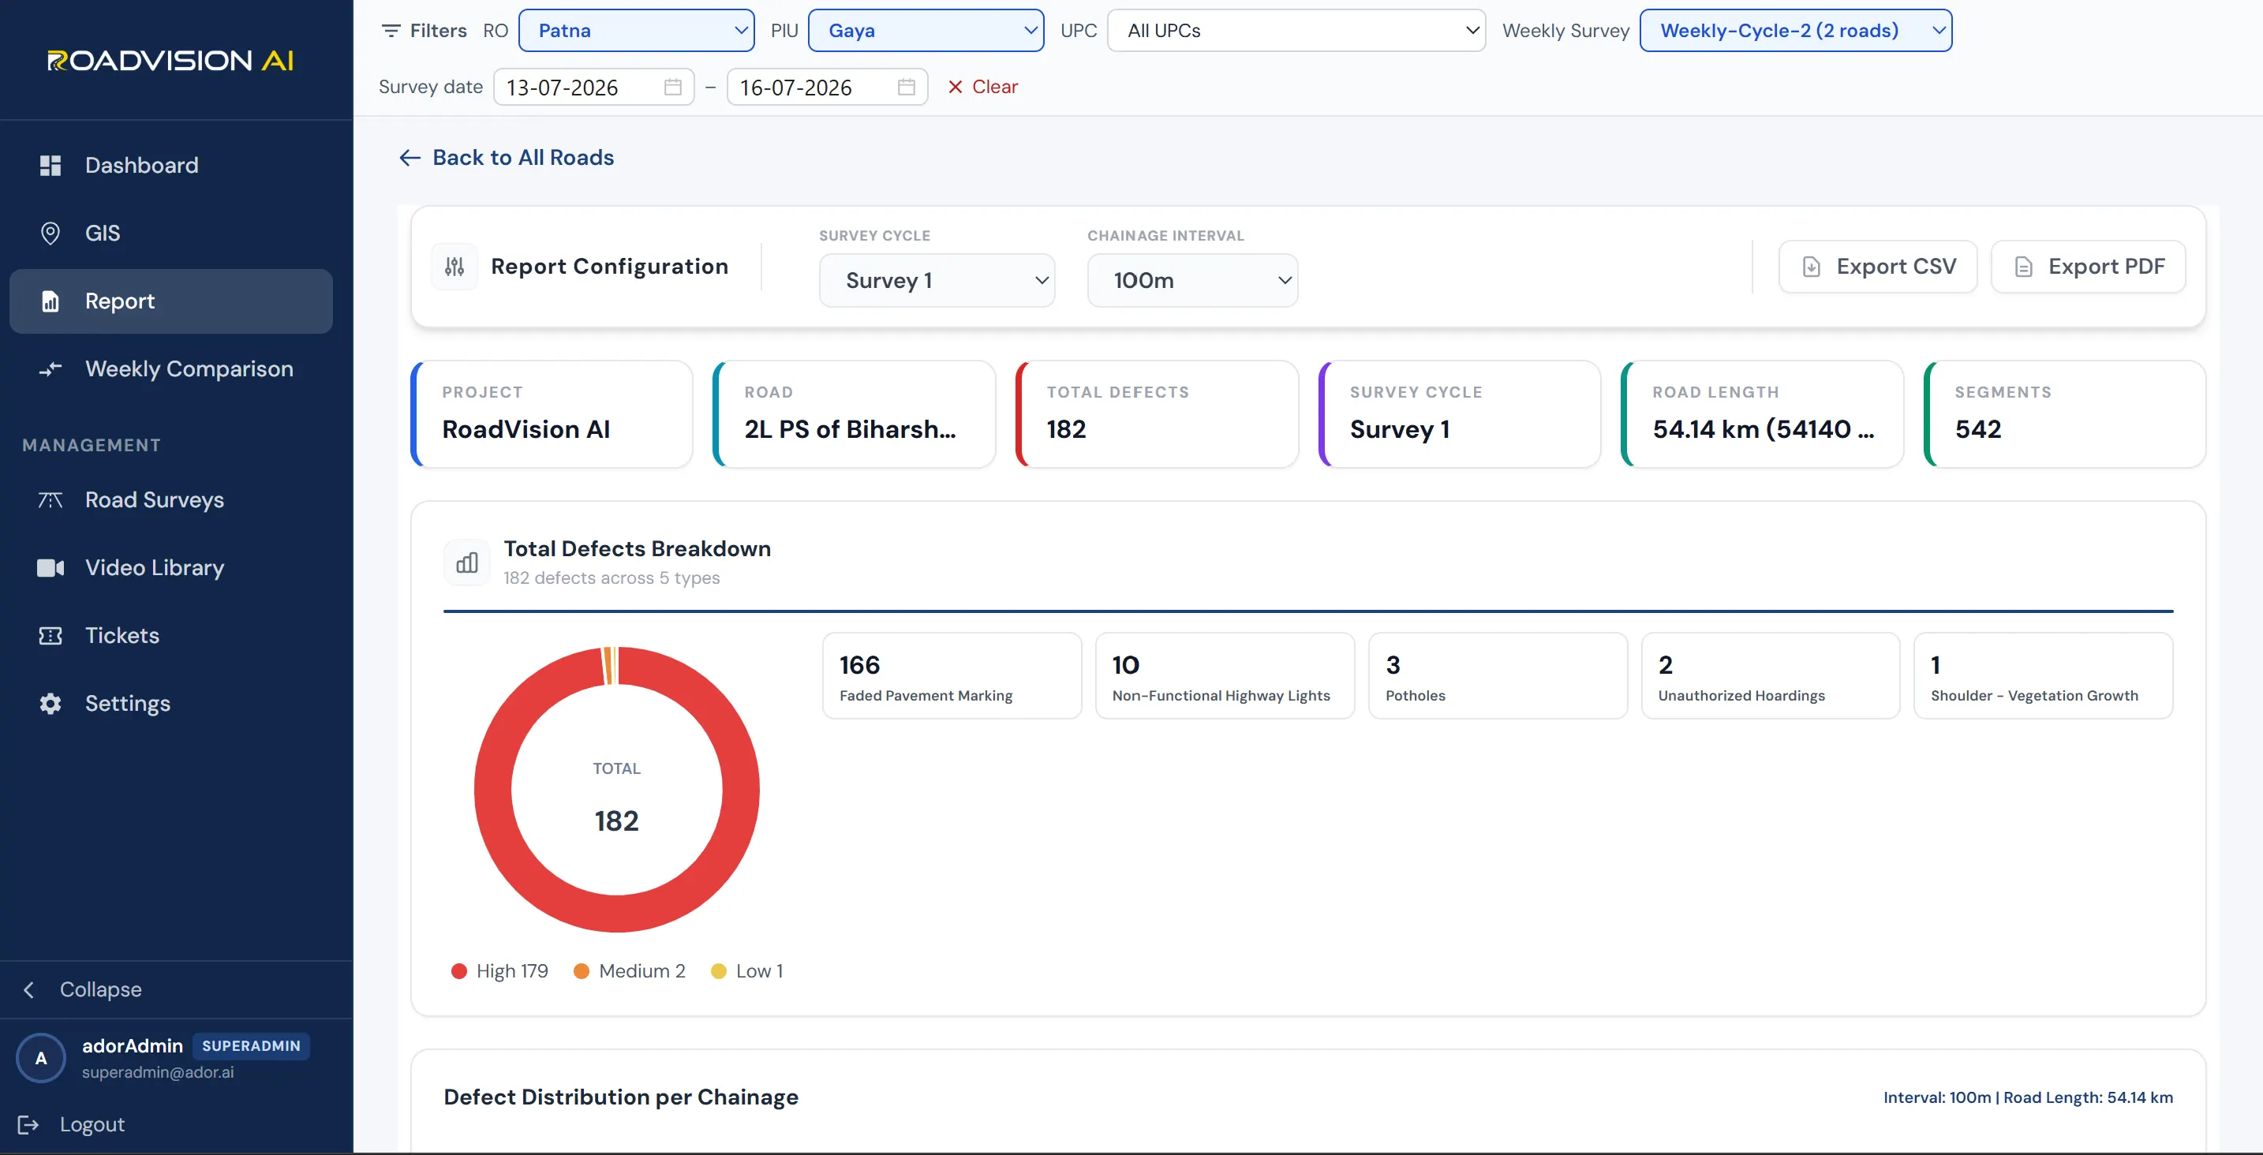Image resolution: width=2263 pixels, height=1155 pixels.
Task: Click the Logout arrow icon
Action: [28, 1124]
